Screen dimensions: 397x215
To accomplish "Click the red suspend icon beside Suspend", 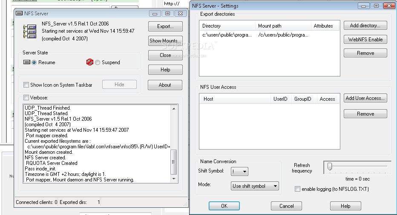I will click(89, 62).
